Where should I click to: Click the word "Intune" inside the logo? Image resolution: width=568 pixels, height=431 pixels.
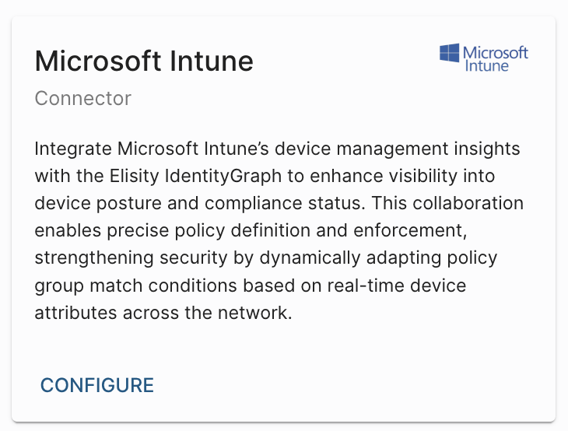(x=486, y=66)
